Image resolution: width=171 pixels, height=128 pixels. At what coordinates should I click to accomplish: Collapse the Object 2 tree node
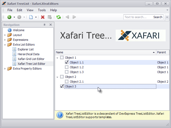tap(57, 77)
